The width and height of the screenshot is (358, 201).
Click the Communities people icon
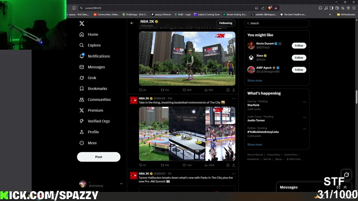(82, 99)
